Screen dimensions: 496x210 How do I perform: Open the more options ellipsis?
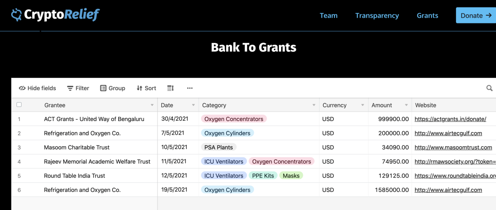pyautogui.click(x=190, y=88)
